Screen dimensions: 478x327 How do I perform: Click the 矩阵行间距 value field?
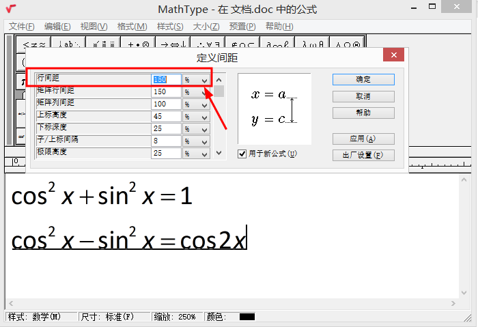(x=166, y=92)
